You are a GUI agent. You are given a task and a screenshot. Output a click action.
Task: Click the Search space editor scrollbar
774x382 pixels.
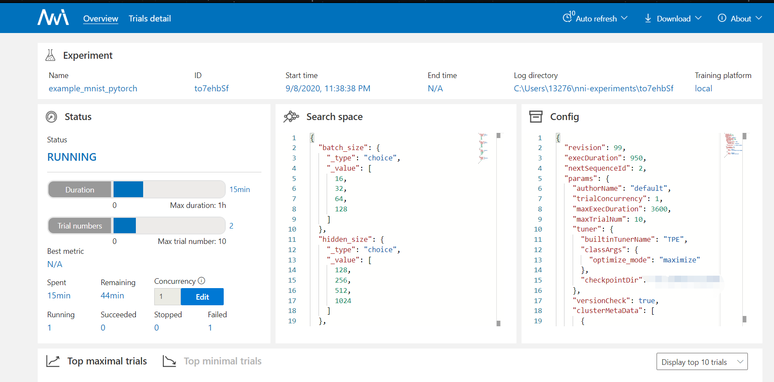498,229
